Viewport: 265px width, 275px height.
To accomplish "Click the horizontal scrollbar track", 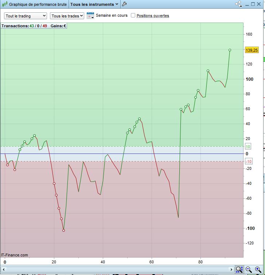I will point(117,269).
